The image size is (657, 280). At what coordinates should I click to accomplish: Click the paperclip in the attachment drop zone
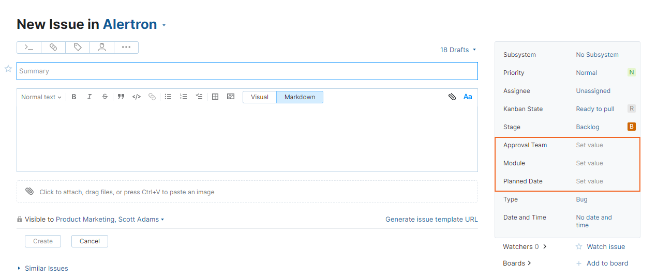[x=29, y=192]
